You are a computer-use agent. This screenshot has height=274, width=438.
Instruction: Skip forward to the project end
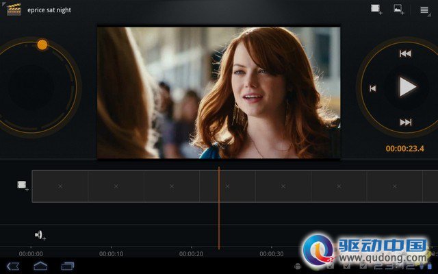[406, 122]
